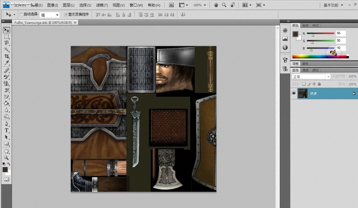Open the 滤镜(T) menu
This screenshot has width=358, height=208.
[102, 5]
